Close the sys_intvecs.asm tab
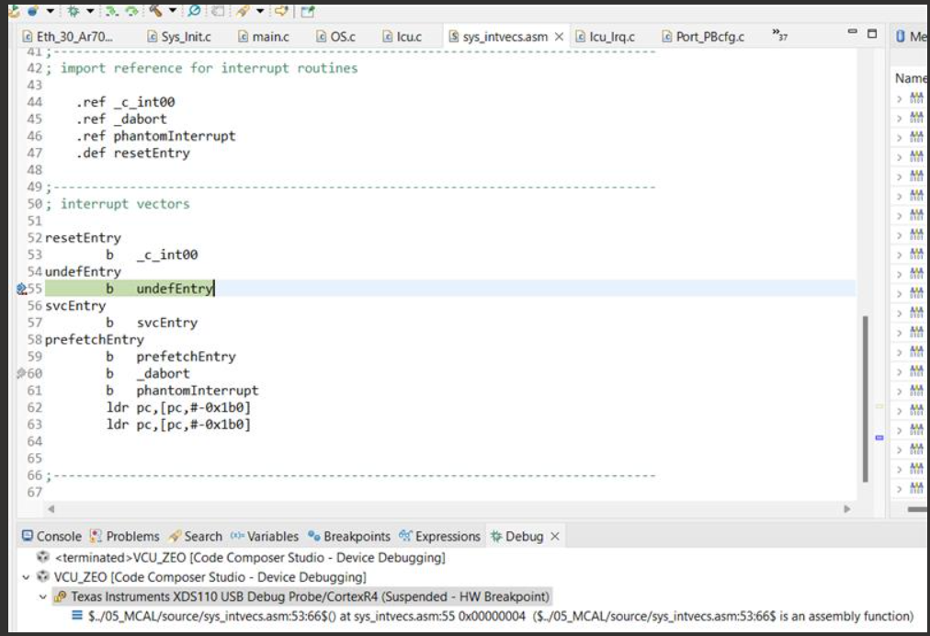 [559, 37]
